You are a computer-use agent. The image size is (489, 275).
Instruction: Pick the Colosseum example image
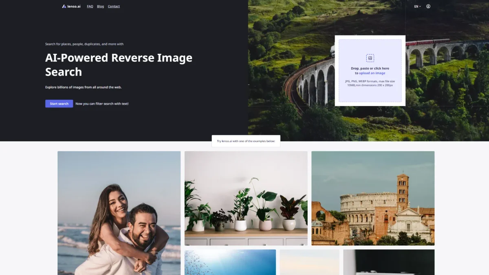point(373,198)
